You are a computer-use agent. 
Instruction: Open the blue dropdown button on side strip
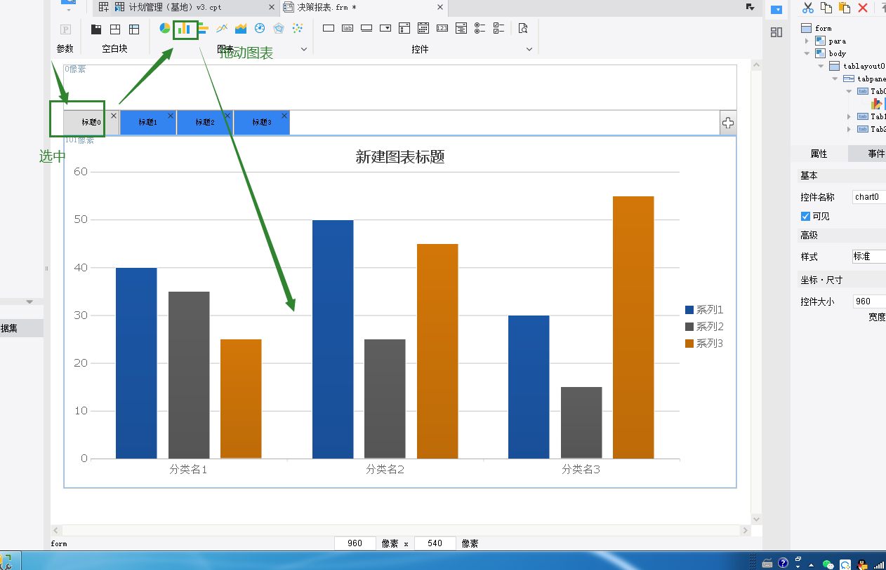776,10
